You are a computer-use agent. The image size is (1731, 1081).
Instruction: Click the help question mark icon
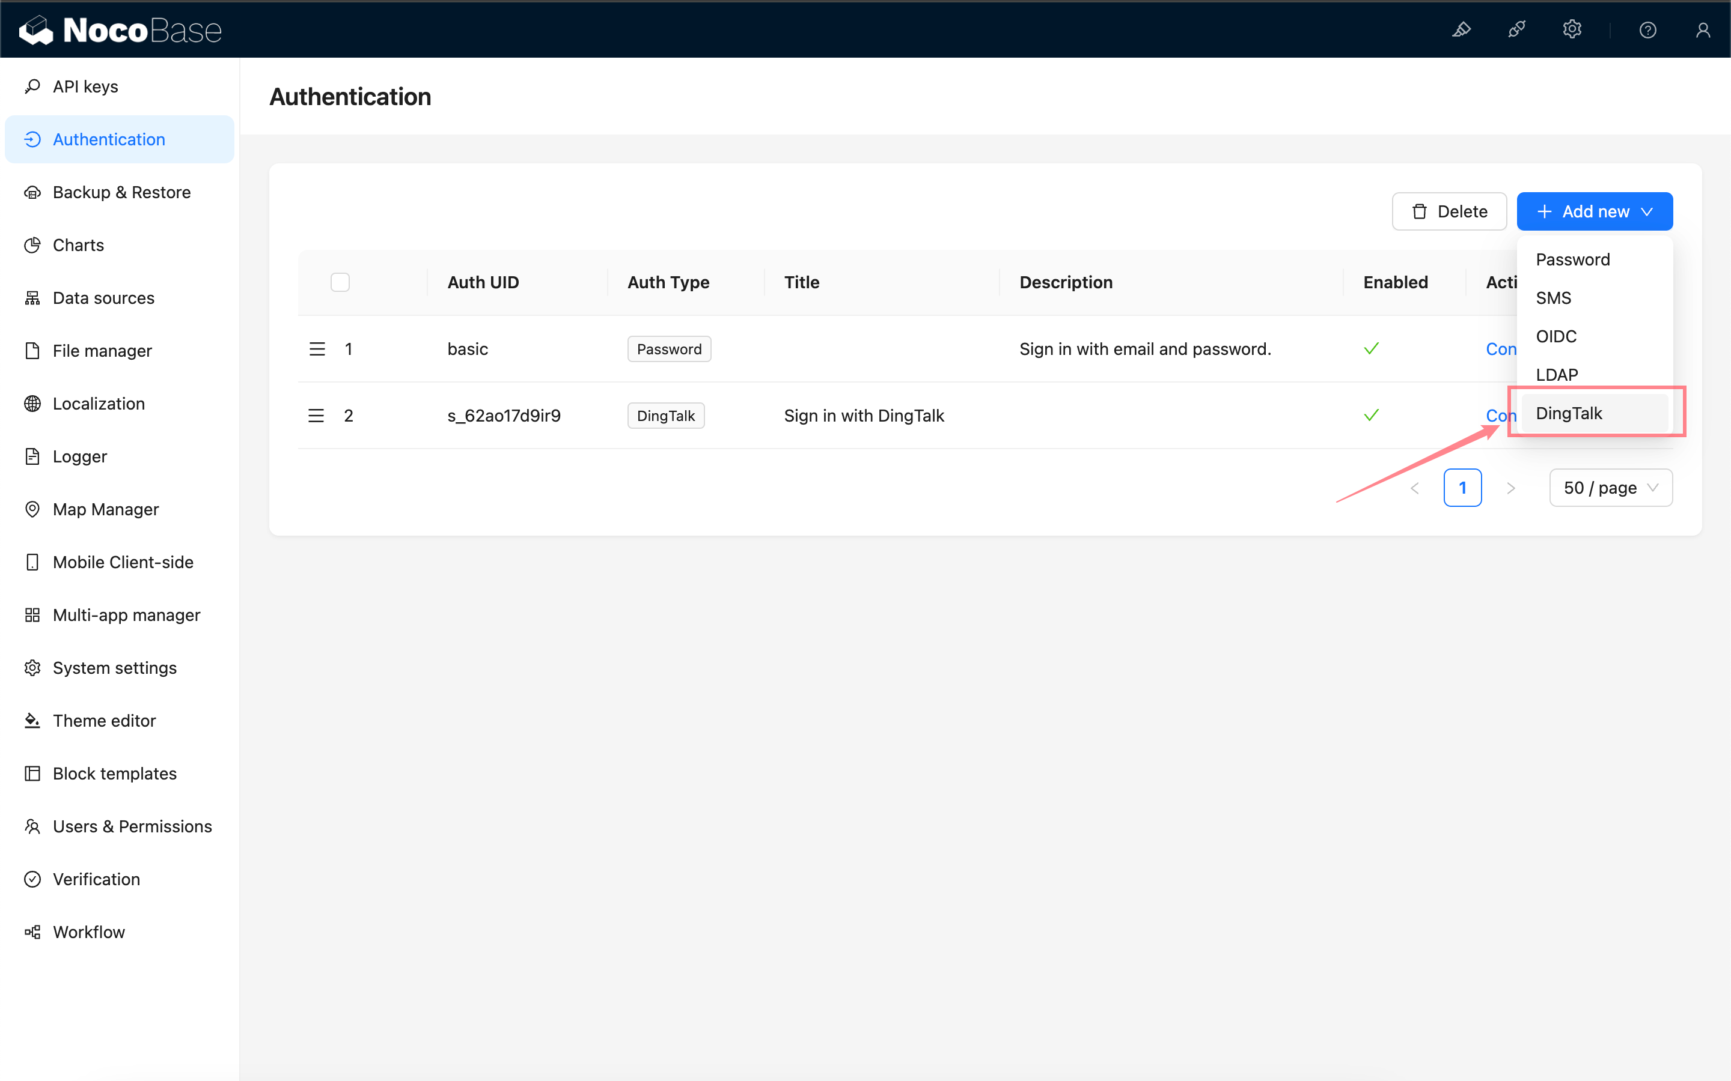click(x=1647, y=29)
